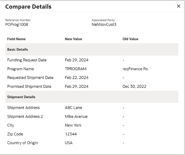185x155 pixels.
Task: Click the Associated Party label
Action: pyautogui.click(x=103, y=20)
